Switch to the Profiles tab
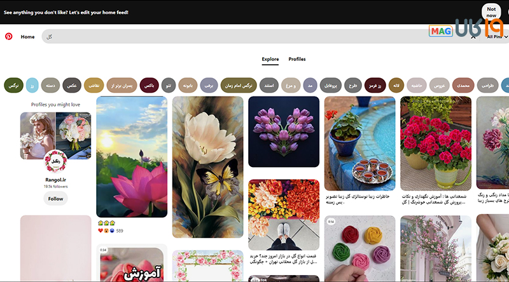Screen dimensions: 509x282 [x=297, y=59]
